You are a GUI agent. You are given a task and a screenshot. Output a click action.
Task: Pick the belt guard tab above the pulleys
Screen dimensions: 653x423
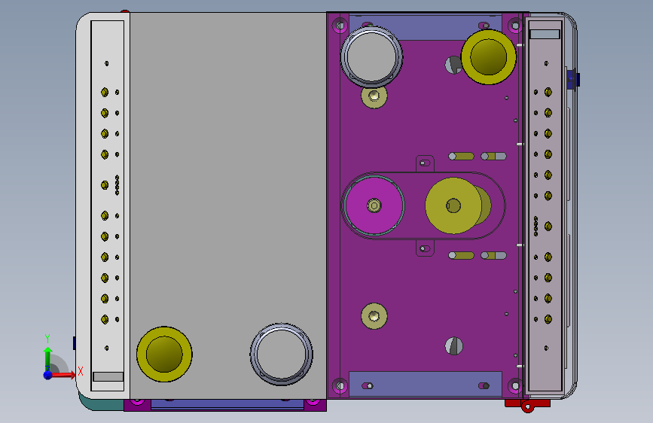[426, 163]
